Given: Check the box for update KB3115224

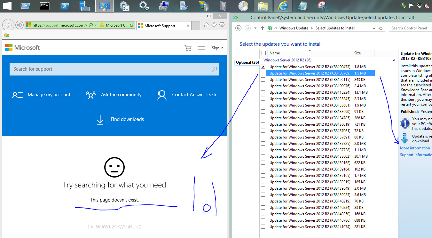Looking at the screenshot, I should click(263, 92).
